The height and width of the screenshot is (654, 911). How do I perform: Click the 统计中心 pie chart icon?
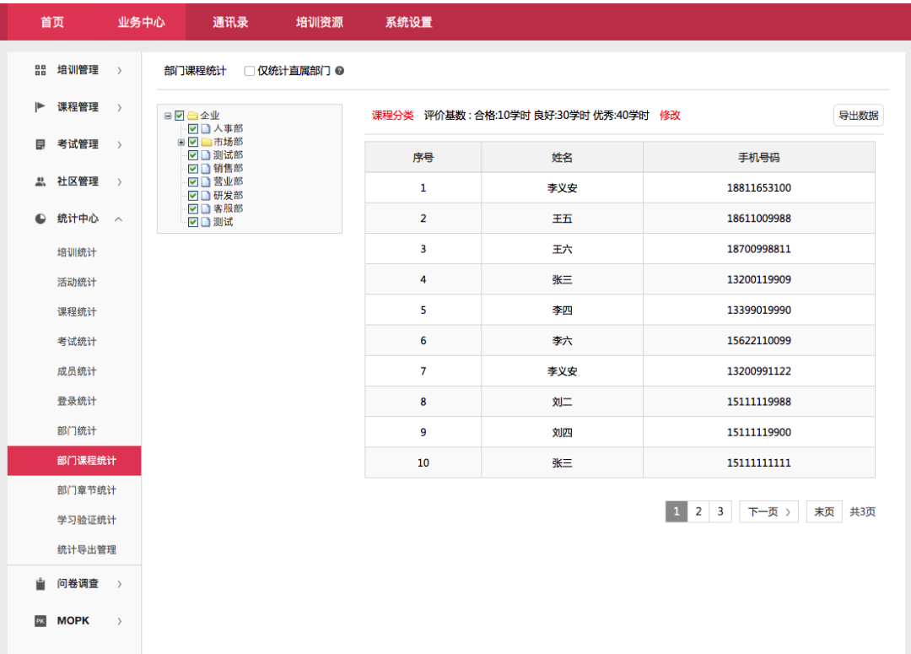click(x=40, y=219)
